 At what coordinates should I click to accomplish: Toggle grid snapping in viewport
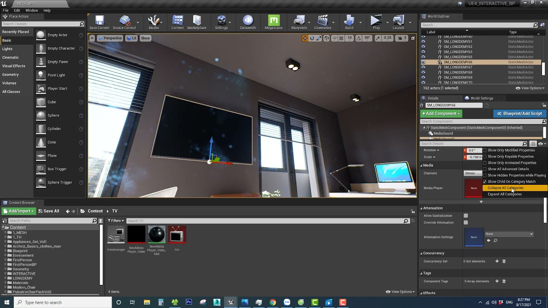click(341, 38)
